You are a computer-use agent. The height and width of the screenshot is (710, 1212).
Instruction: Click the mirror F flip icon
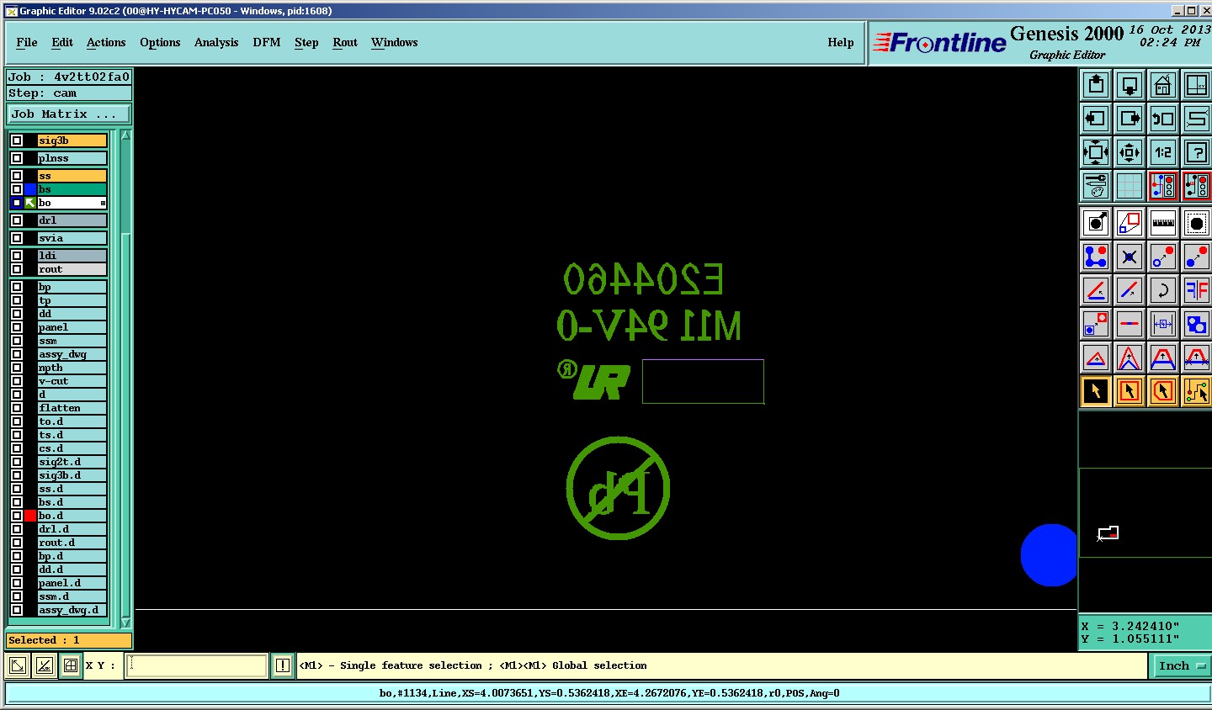pos(1197,290)
